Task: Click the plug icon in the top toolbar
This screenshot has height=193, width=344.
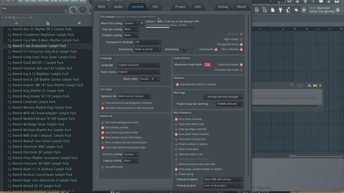Action: point(281,10)
